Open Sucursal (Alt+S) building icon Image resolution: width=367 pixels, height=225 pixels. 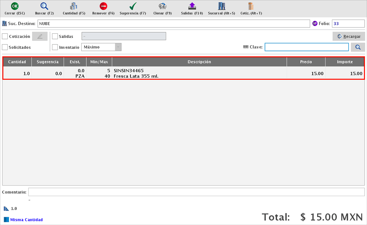click(x=222, y=6)
